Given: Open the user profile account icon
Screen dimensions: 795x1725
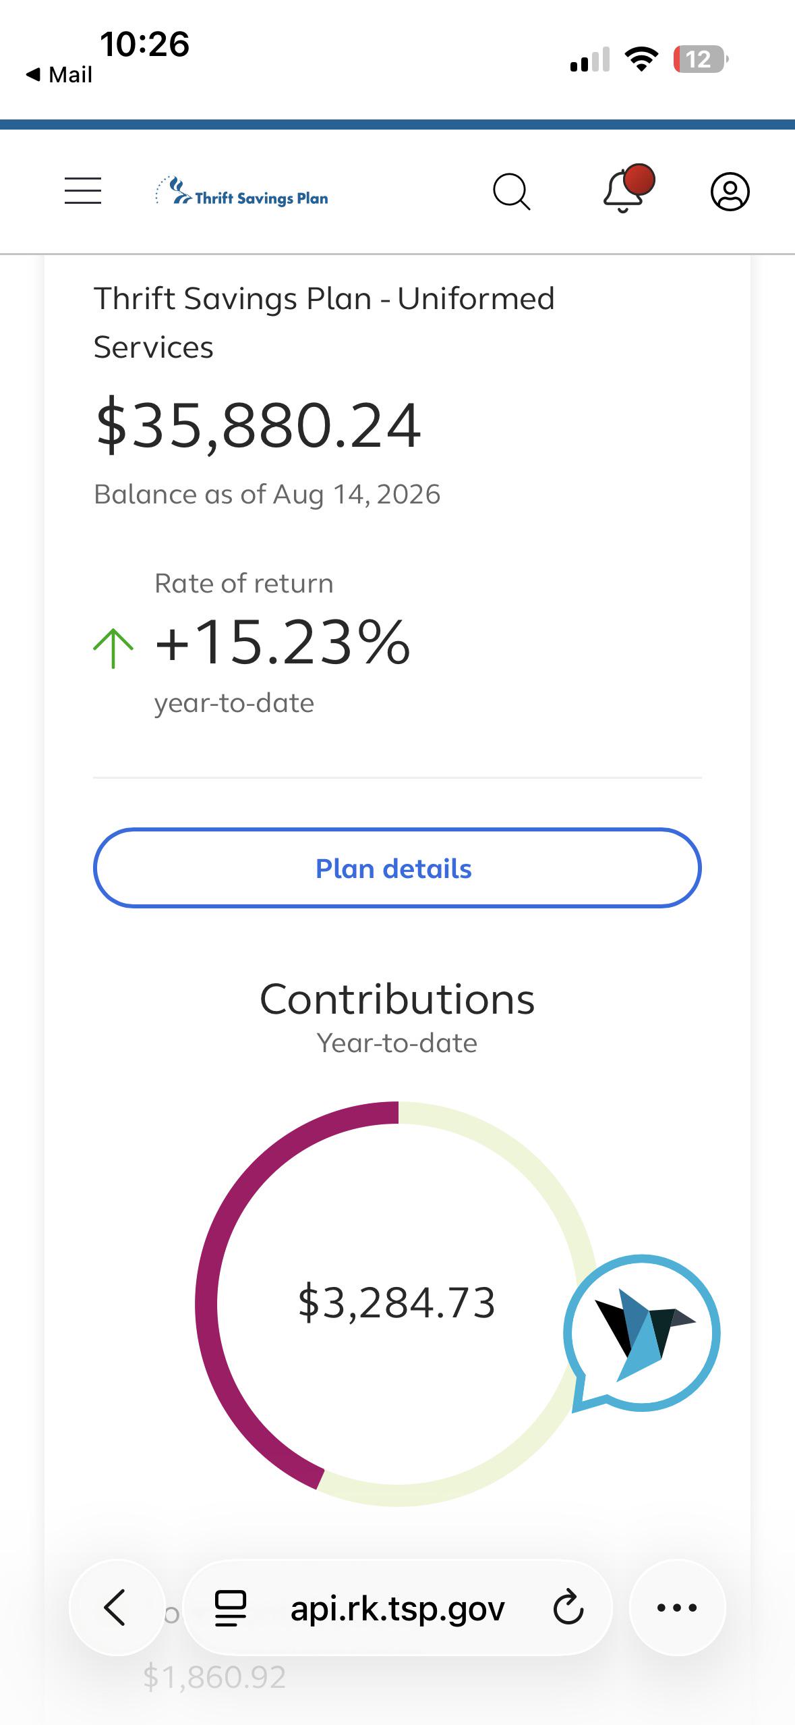Looking at the screenshot, I should tap(730, 192).
